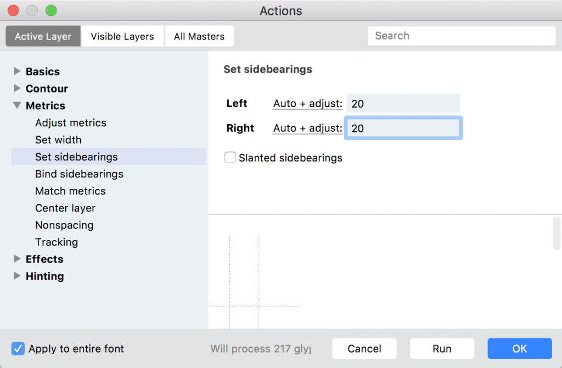Switch to the Visible Layers tab
The image size is (562, 368).
point(122,36)
